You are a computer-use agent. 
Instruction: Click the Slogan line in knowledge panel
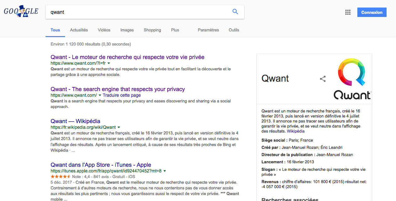314,172
